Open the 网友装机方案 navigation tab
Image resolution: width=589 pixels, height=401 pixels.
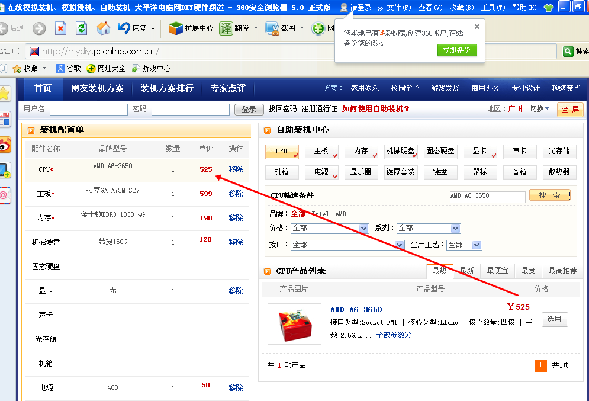97,88
